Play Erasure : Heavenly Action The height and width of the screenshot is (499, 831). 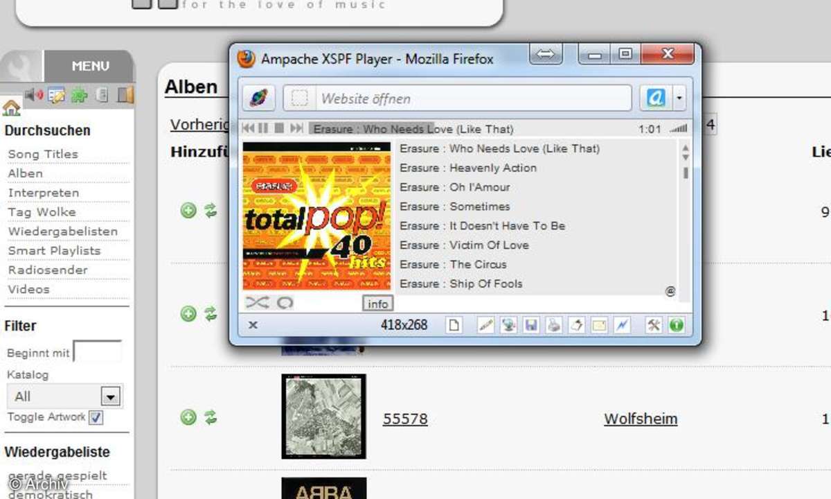pyautogui.click(x=468, y=168)
